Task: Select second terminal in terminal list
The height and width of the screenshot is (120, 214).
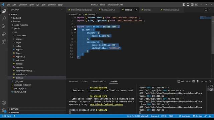Action: (x=211, y=89)
